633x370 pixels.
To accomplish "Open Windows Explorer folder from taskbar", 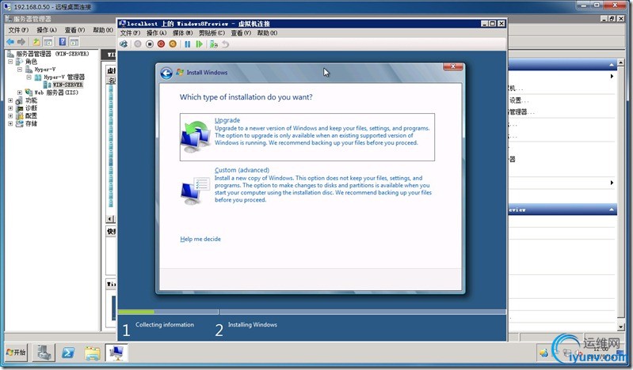I will coord(93,353).
